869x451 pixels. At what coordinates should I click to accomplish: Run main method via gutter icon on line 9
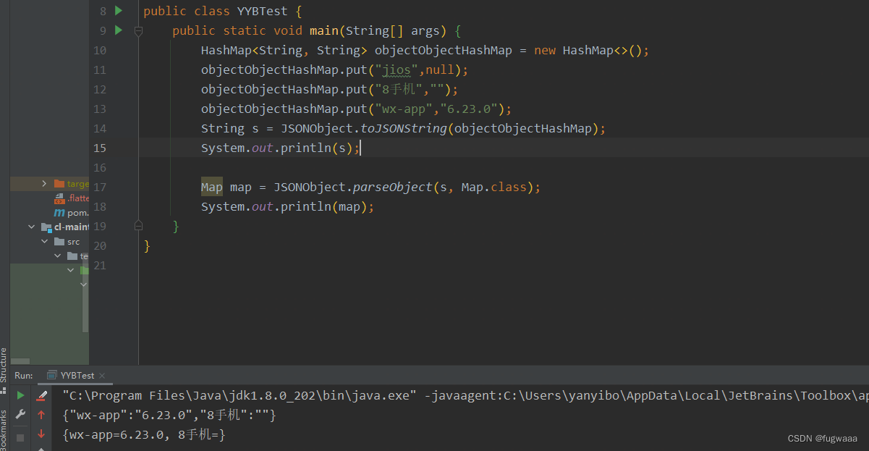pos(119,30)
